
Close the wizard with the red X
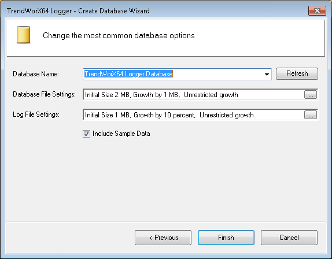coord(317,10)
